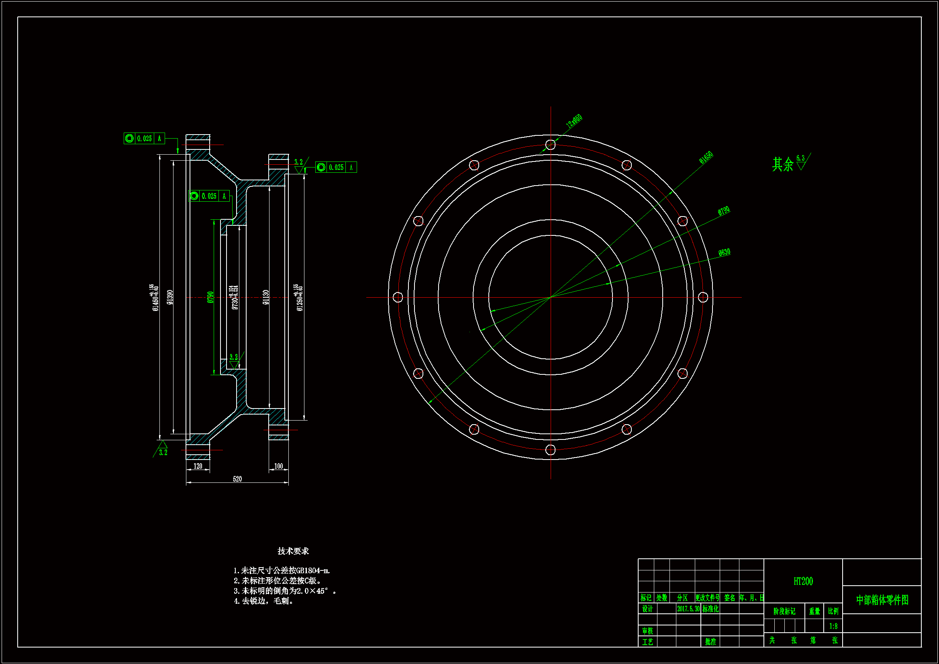Image resolution: width=939 pixels, height=664 pixels.
Task: Click the Ø630 diameter dimension text
Action: (724, 252)
